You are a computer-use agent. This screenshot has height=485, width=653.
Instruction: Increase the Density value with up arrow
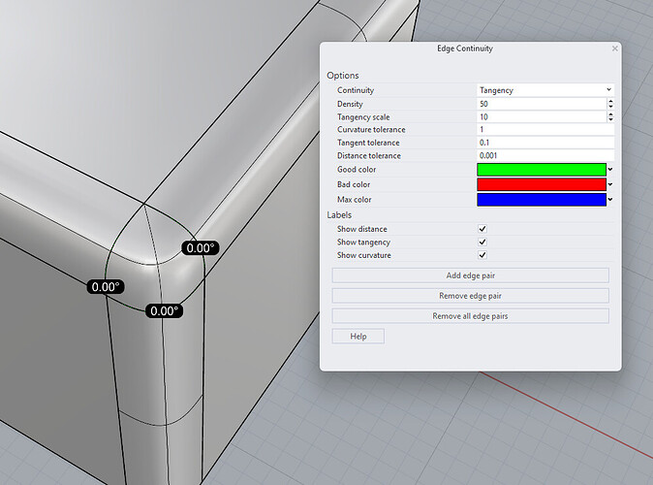[x=610, y=101]
